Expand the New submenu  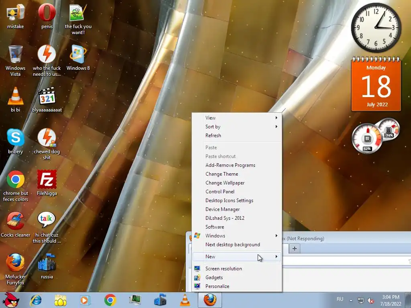237,257
